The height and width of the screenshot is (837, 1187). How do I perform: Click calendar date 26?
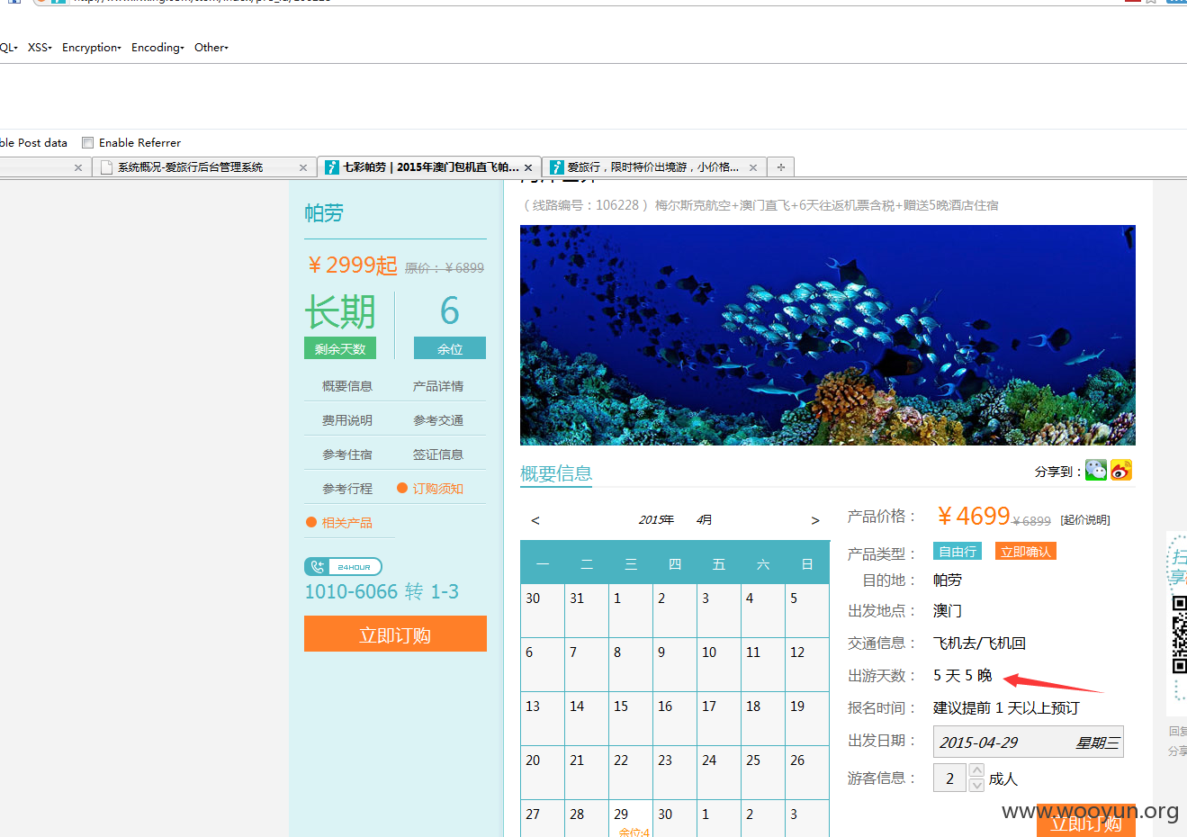(807, 772)
